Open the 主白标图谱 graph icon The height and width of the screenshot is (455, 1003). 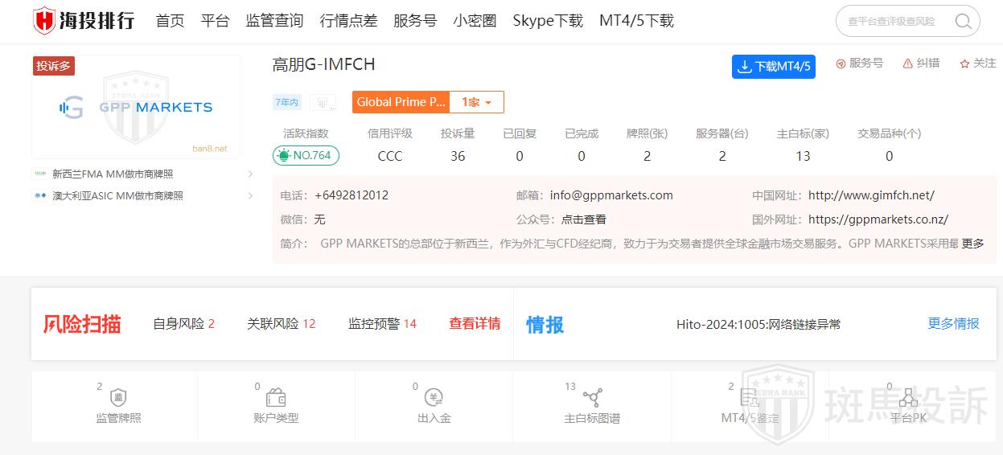coord(593,397)
